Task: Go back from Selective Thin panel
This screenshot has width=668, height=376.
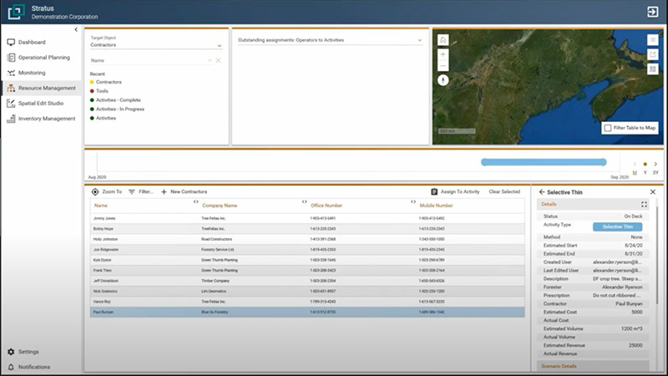Action: coord(542,192)
